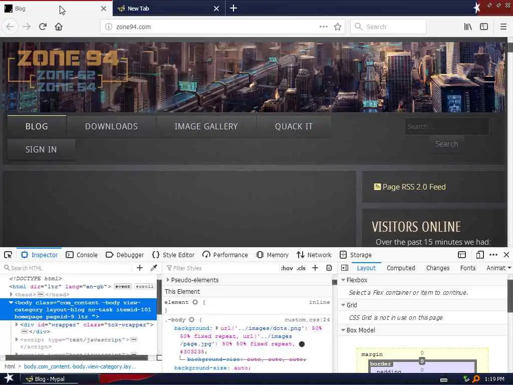Go back with the browser back arrow

tap(10, 27)
